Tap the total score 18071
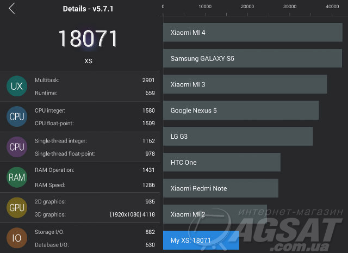This screenshot has height=253, width=348. coord(88,39)
